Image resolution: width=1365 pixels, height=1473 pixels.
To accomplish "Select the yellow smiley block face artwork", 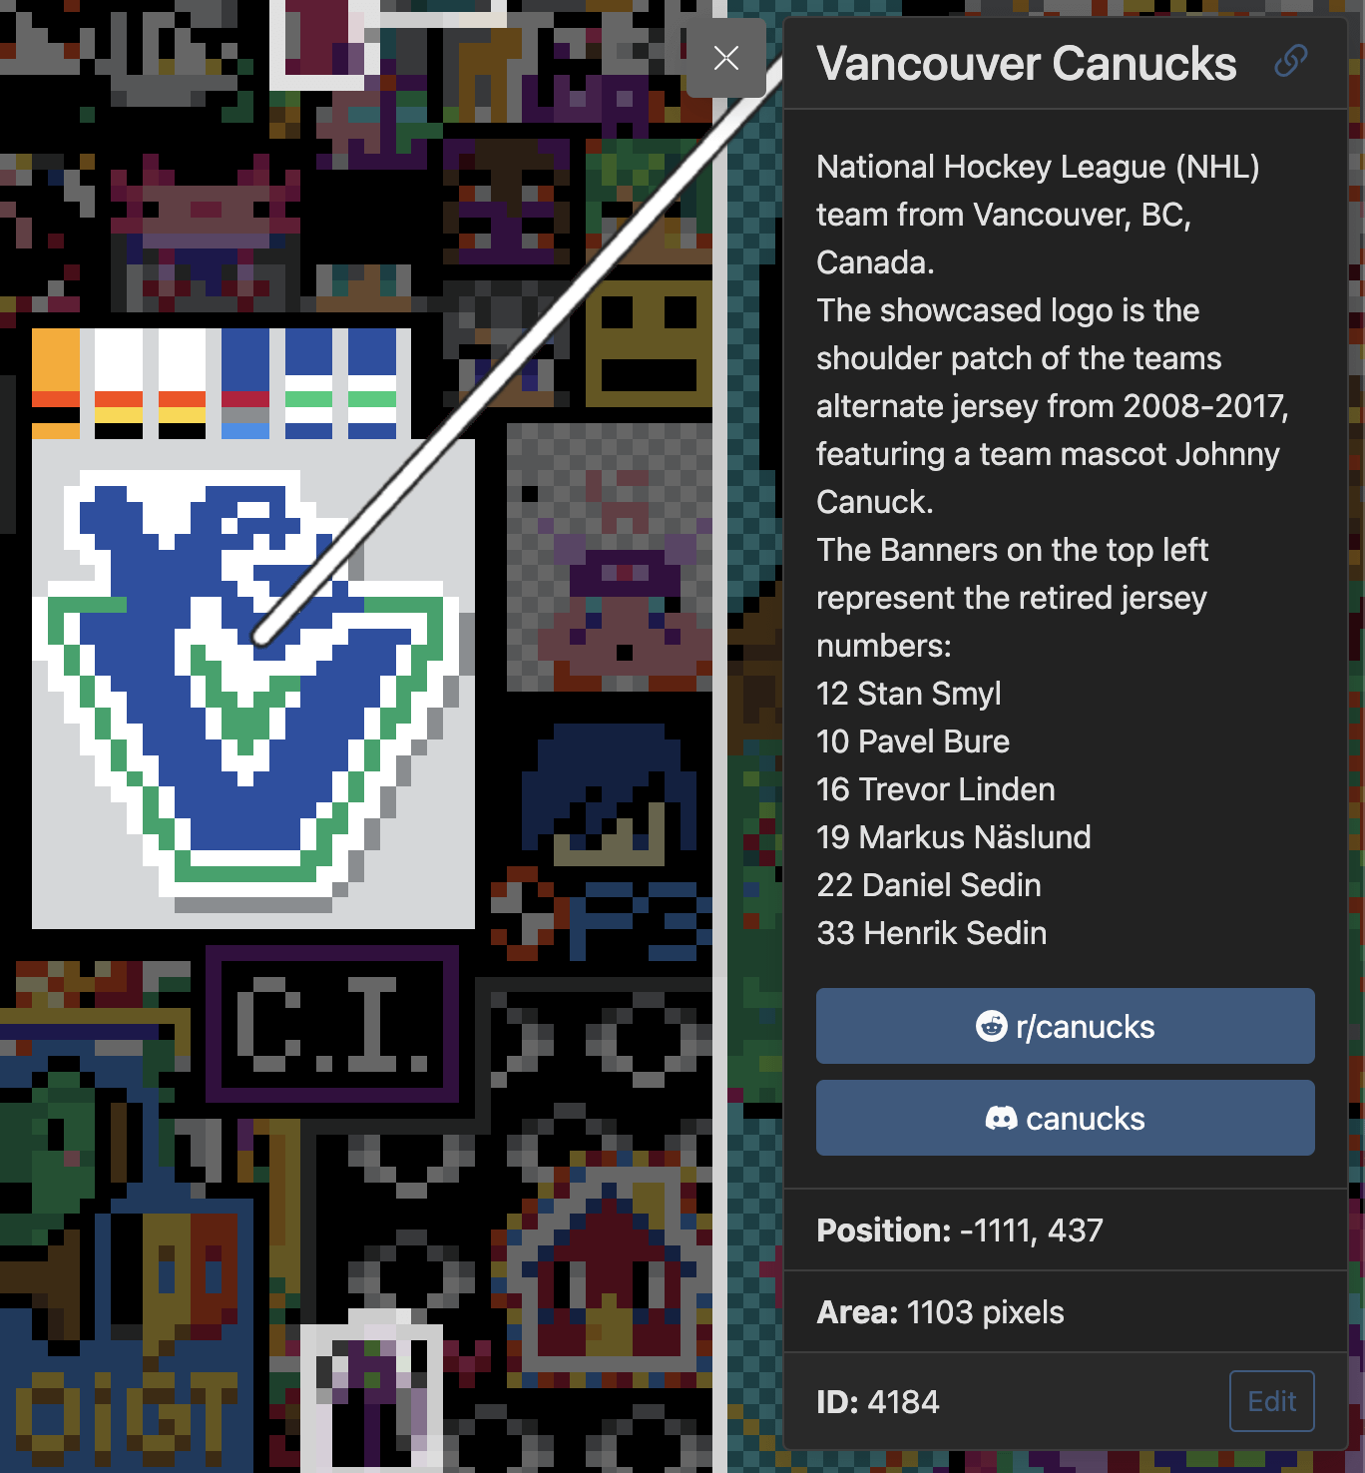I will pos(649,344).
